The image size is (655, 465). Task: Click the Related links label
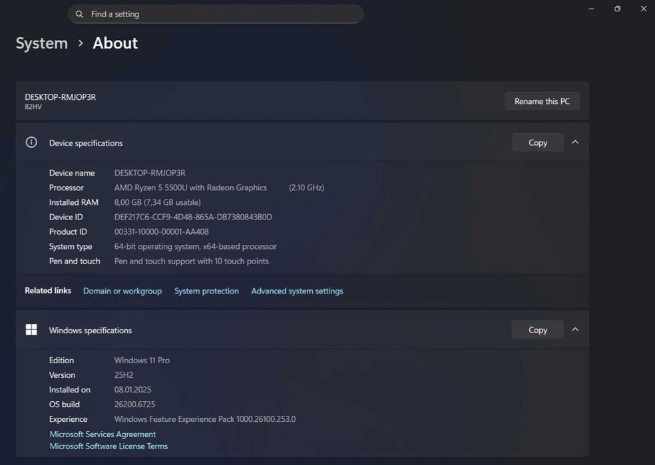point(48,291)
